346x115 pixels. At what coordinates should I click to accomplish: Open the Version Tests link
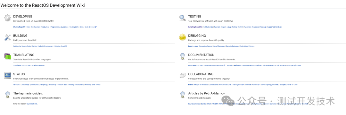[x=62, y=84]
